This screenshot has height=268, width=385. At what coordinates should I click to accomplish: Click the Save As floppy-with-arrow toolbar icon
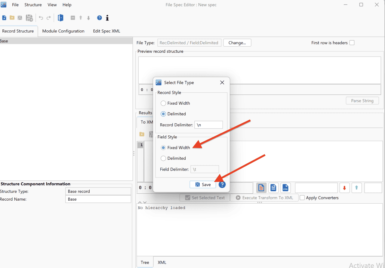click(29, 18)
